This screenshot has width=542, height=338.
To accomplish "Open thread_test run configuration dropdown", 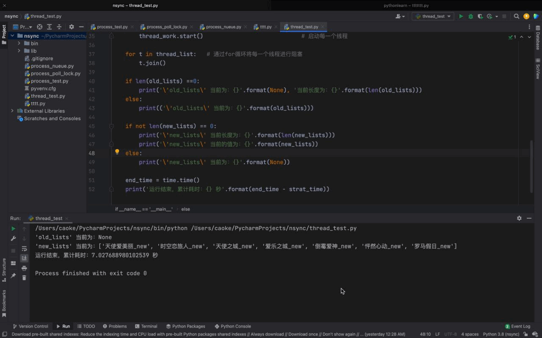I will 433,16.
